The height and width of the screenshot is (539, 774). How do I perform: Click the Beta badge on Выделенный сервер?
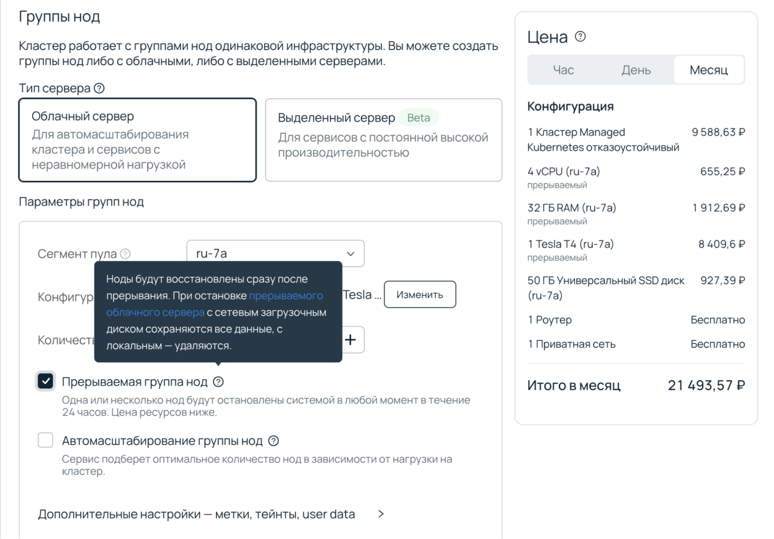(419, 118)
